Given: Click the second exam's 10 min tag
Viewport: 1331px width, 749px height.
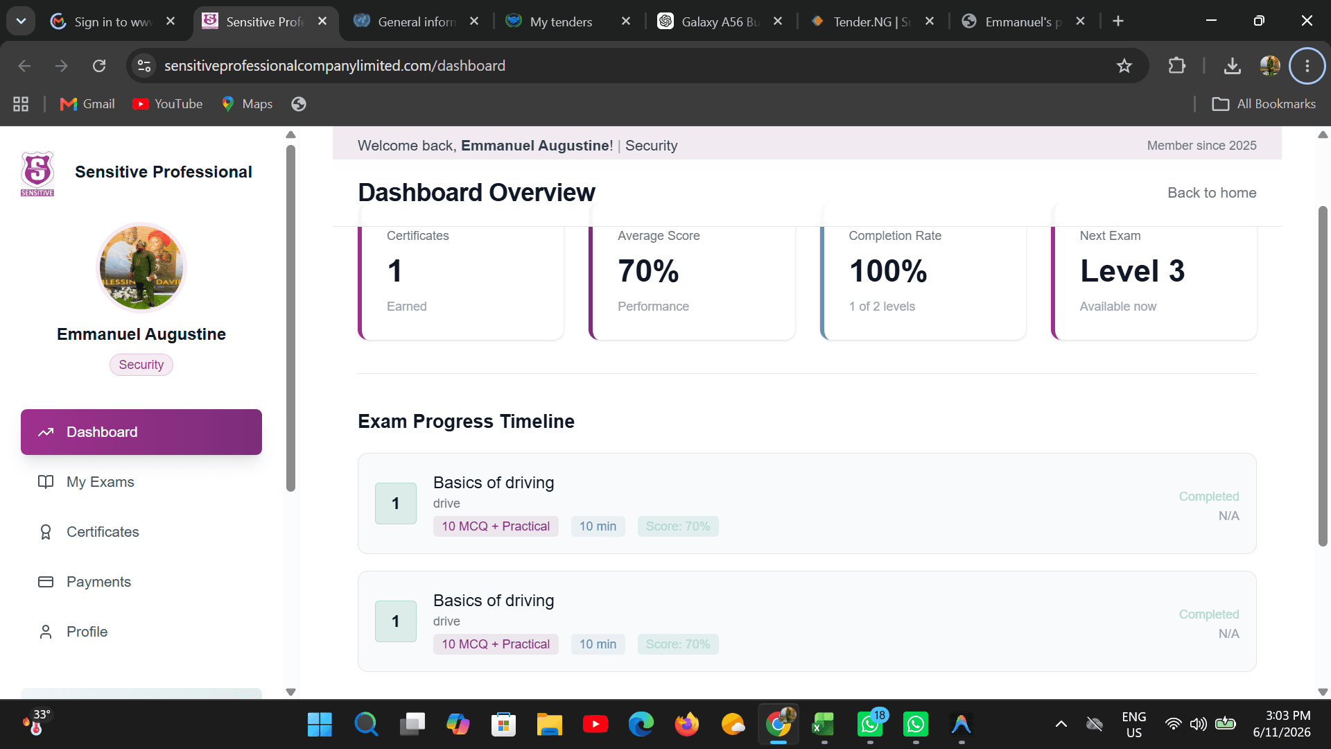Looking at the screenshot, I should pos(598,644).
